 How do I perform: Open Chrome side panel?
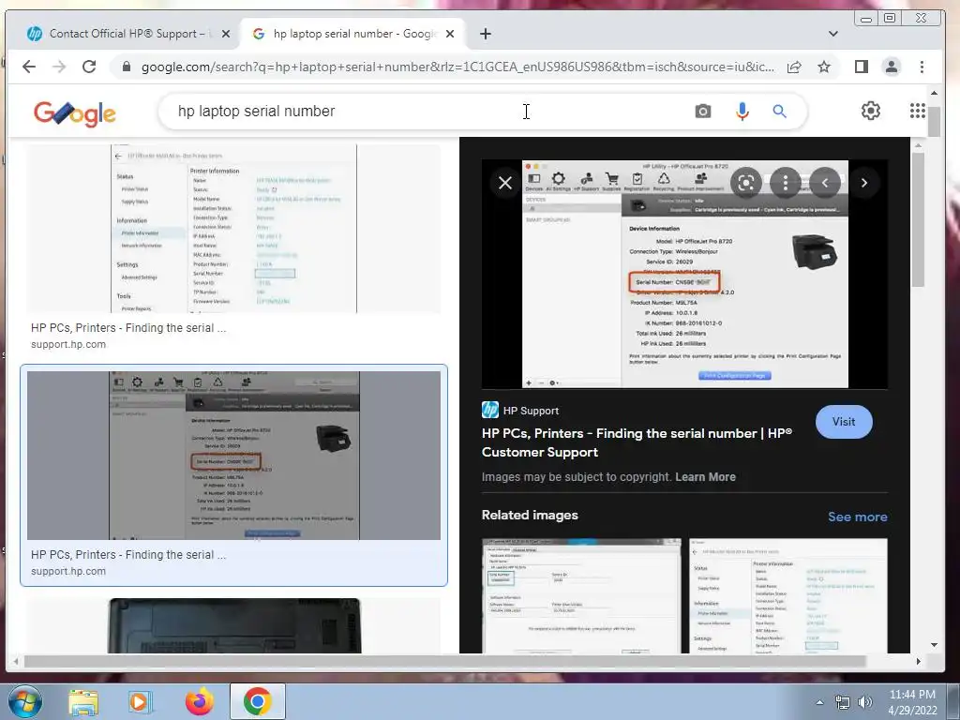(862, 67)
